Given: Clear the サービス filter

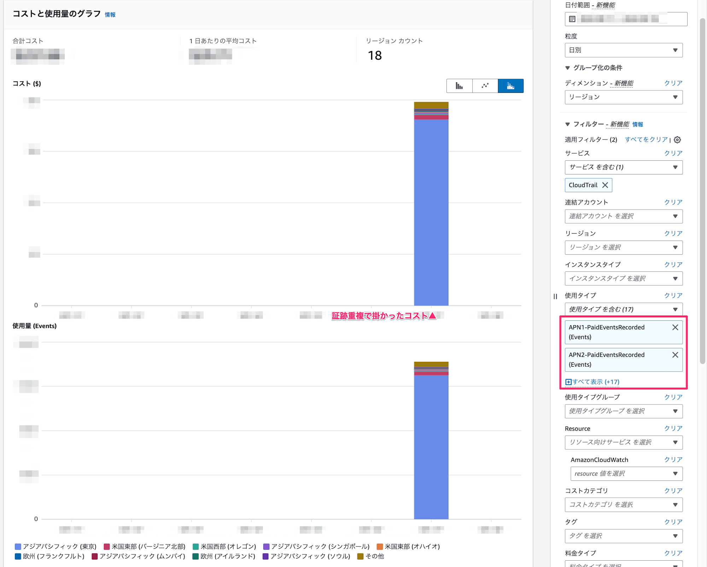Looking at the screenshot, I should (673, 153).
